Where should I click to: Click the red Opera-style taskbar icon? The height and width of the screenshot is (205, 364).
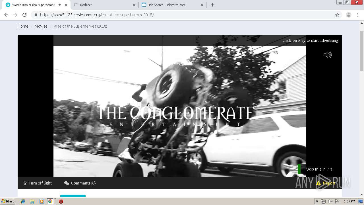(61, 201)
